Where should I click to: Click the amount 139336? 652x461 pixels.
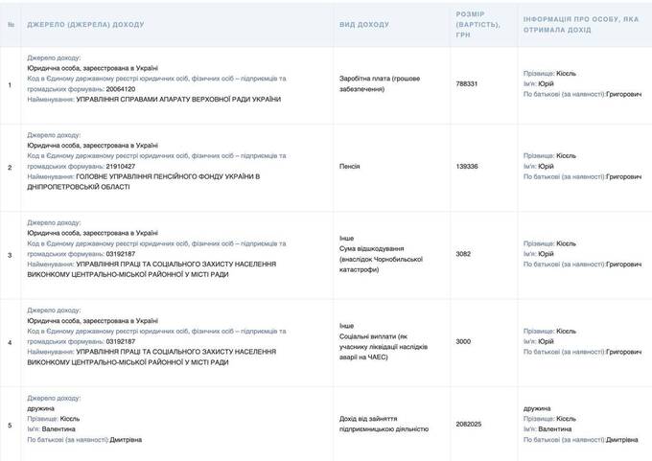click(467, 166)
